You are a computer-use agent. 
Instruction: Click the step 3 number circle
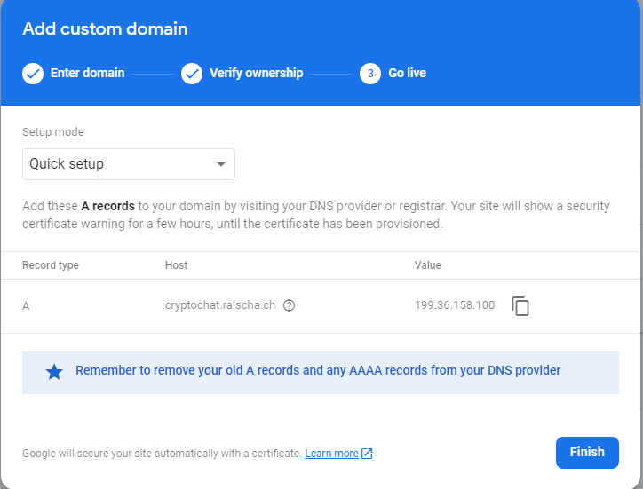370,74
